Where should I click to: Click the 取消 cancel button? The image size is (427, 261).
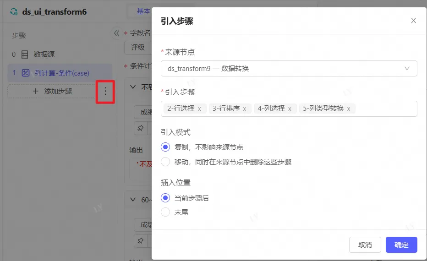365,245
